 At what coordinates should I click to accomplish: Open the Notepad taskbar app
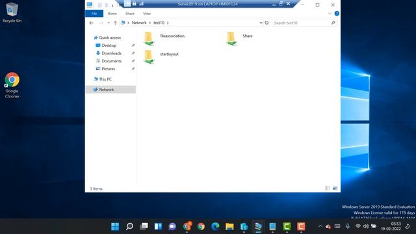pyautogui.click(x=272, y=227)
